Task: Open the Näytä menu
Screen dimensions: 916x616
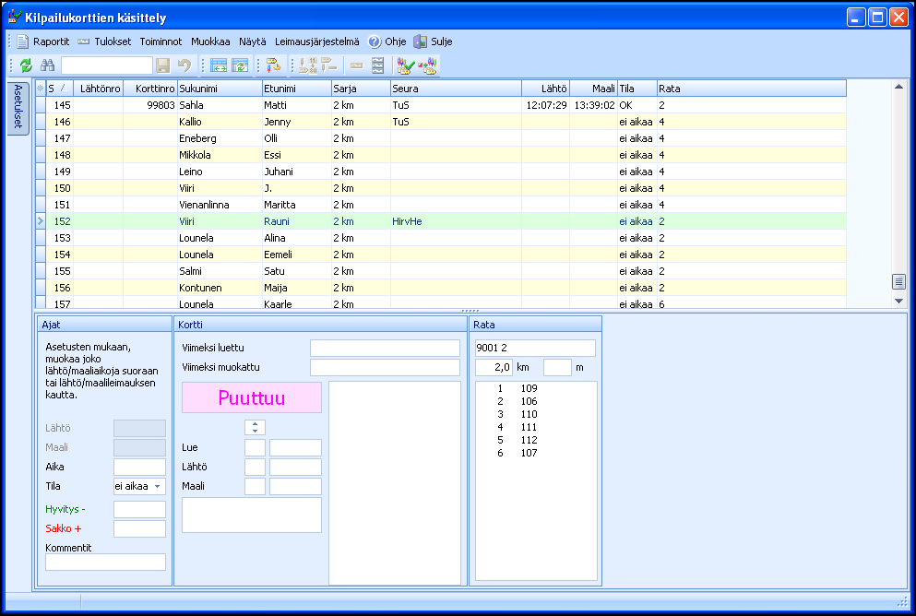Action: [x=253, y=41]
